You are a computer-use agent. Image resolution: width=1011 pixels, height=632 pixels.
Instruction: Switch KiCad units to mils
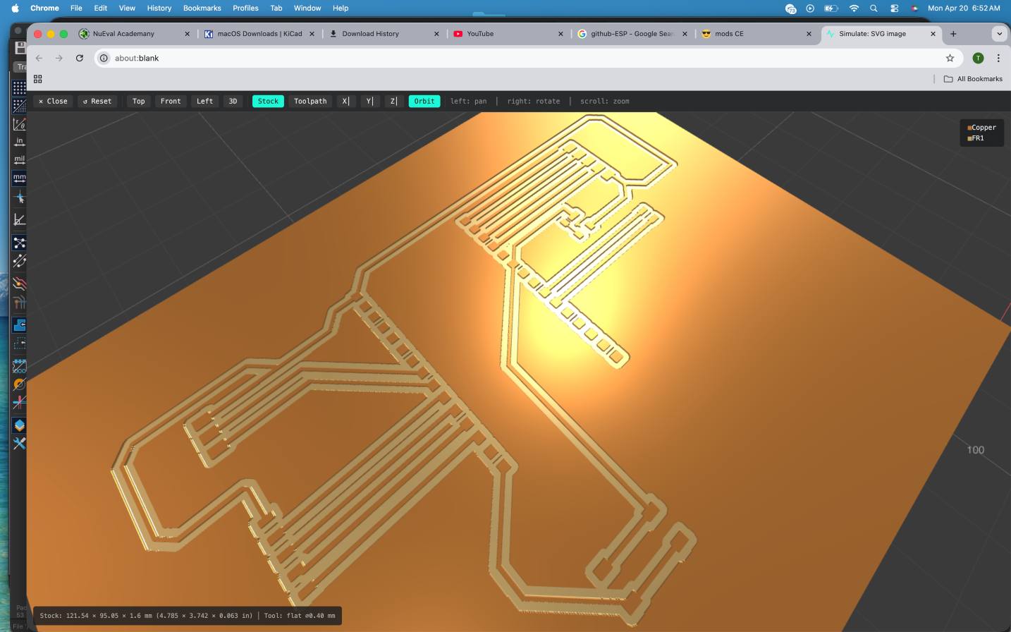[x=20, y=160]
